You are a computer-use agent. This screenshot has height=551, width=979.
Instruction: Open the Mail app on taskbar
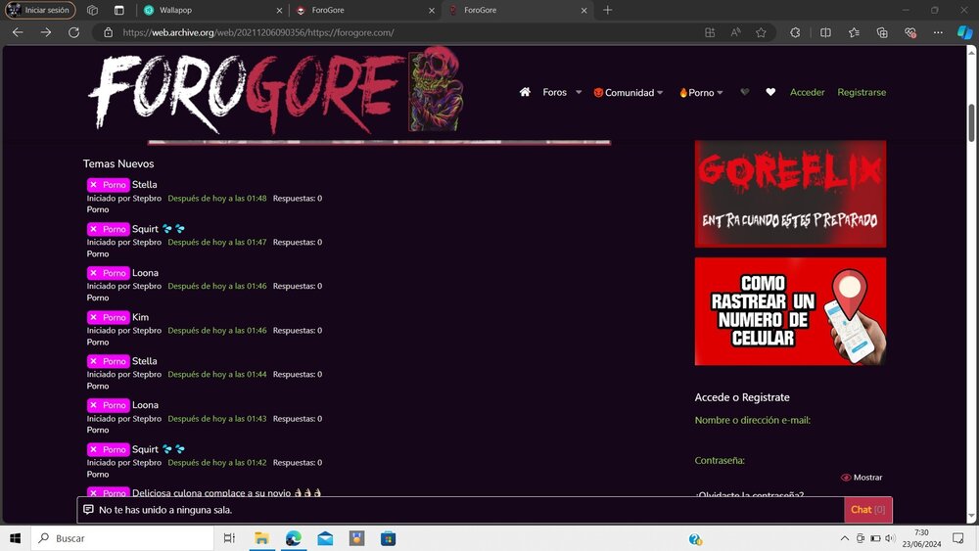325,538
